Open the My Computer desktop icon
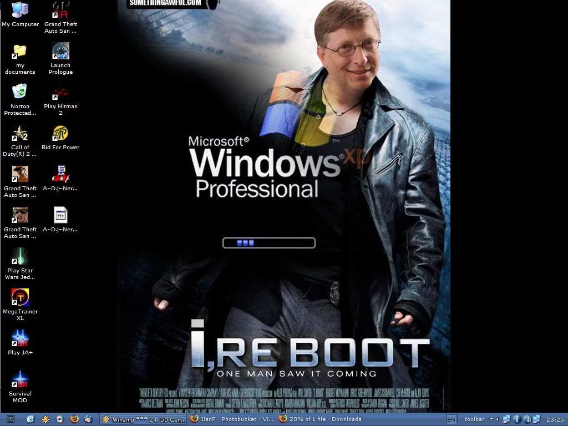568x426 pixels. [20, 14]
